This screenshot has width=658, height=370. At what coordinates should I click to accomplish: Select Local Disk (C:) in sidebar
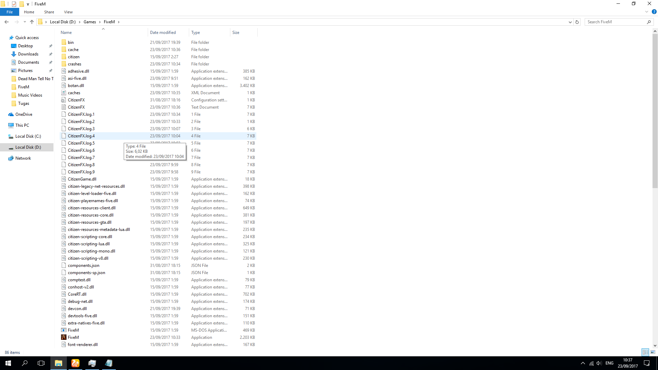click(28, 136)
